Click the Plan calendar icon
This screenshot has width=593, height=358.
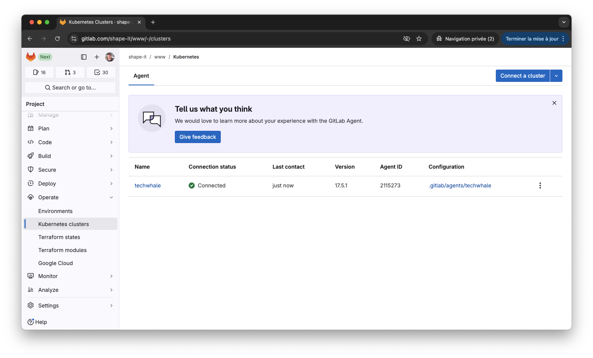pos(31,129)
